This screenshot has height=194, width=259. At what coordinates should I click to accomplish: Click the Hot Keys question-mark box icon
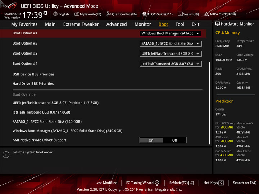pyautogui.click(x=221, y=183)
